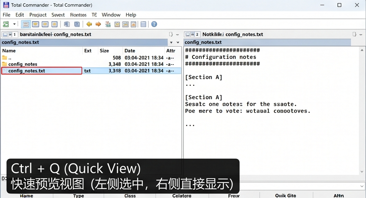The width and height of the screenshot is (366, 198).
Task: Sort files by the Ext column header
Action: pyautogui.click(x=90, y=51)
